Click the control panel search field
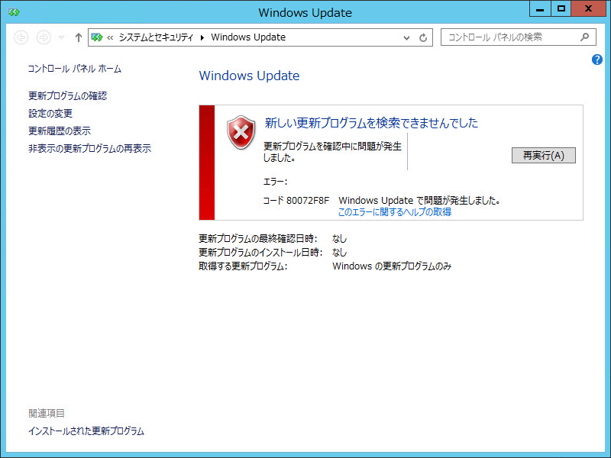This screenshot has height=458, width=611. point(519,37)
